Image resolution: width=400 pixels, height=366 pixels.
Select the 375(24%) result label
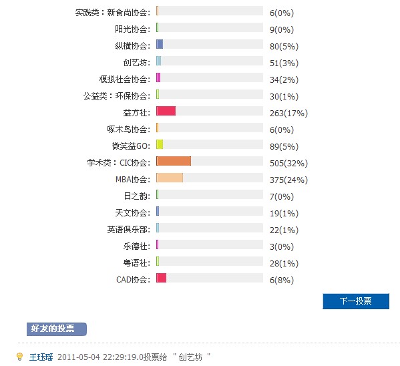[288, 180]
